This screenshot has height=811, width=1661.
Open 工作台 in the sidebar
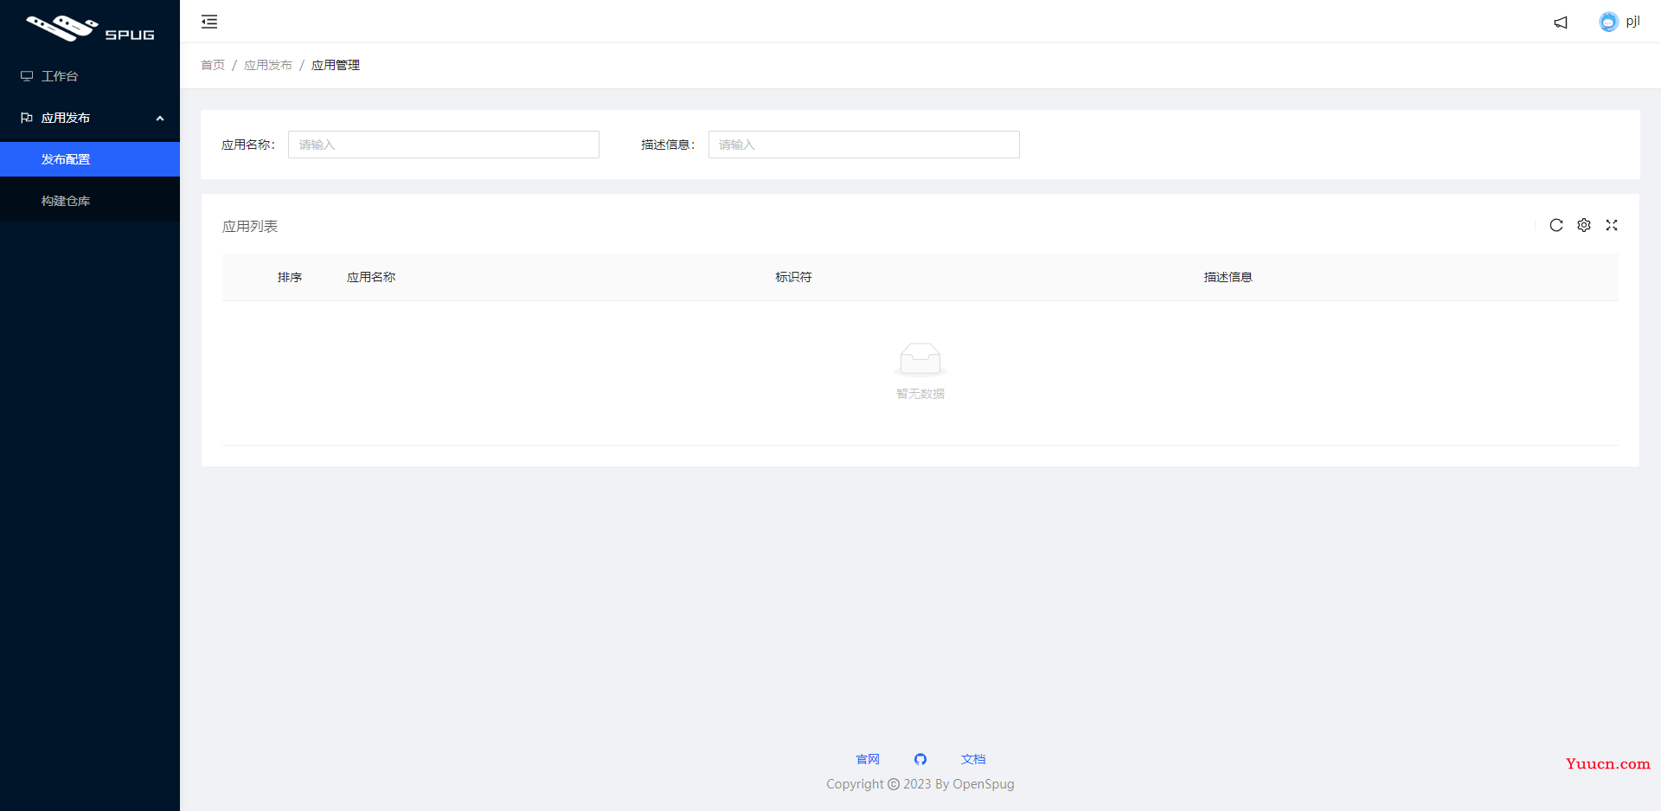coord(90,76)
